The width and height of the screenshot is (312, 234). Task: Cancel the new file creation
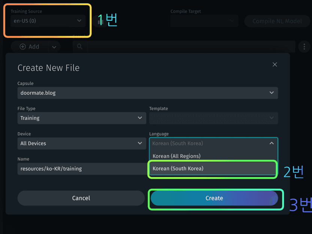click(81, 198)
